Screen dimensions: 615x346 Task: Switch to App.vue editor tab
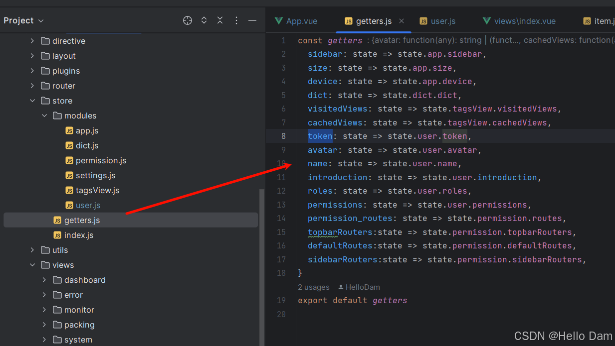point(296,21)
